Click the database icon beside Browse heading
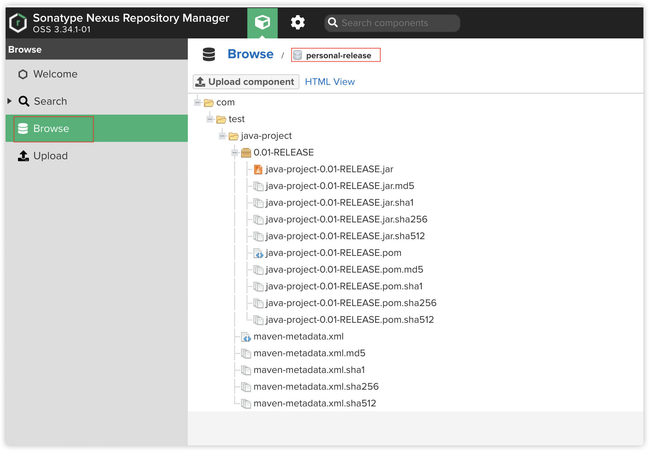The image size is (649, 451). [209, 55]
